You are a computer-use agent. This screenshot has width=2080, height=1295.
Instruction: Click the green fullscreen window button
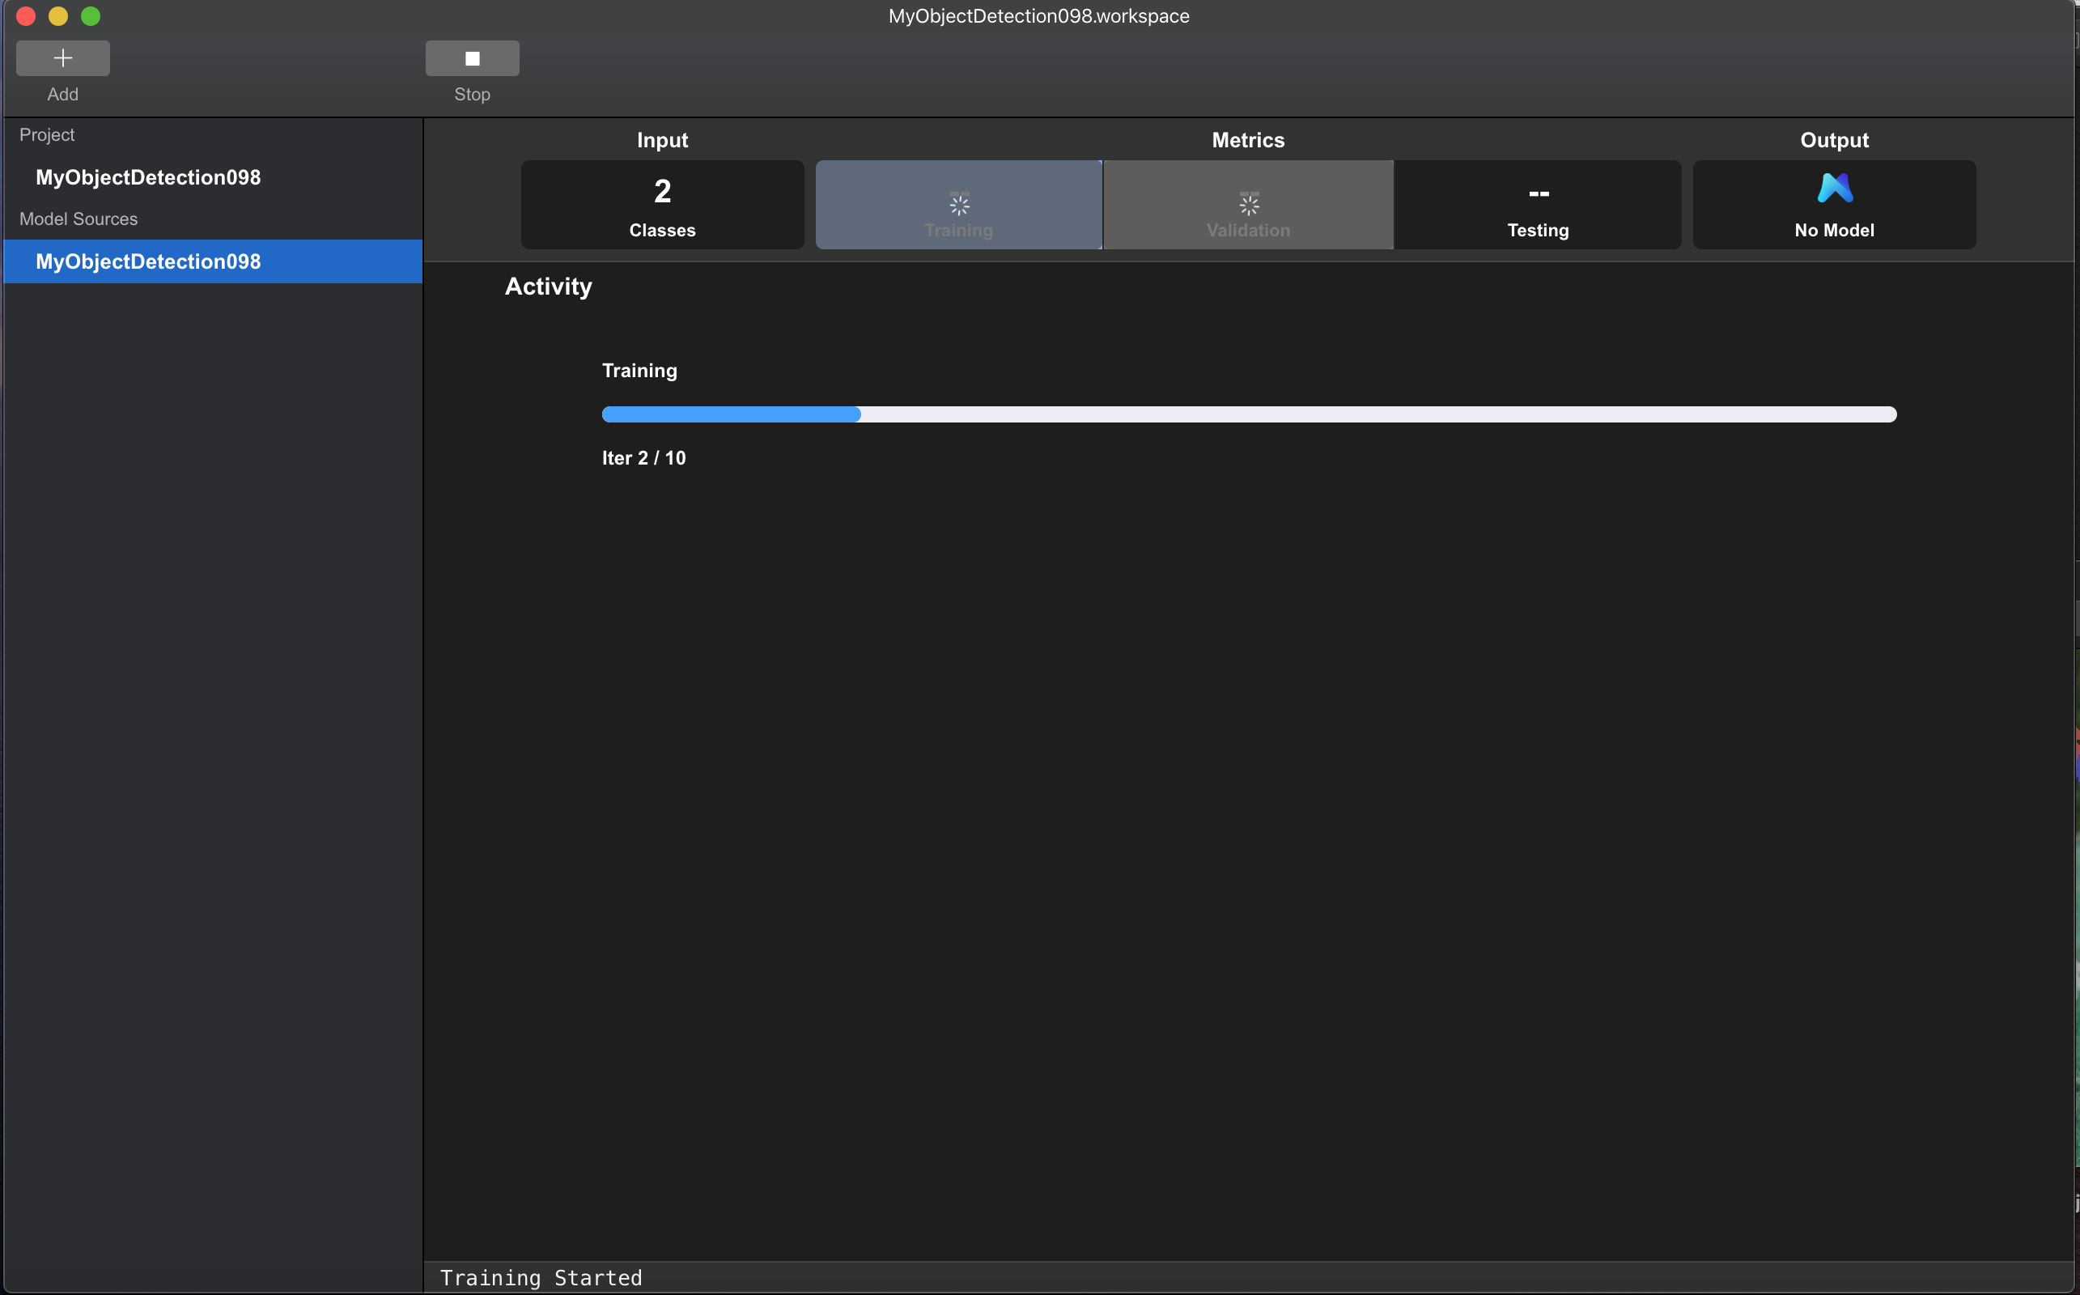coord(91,15)
